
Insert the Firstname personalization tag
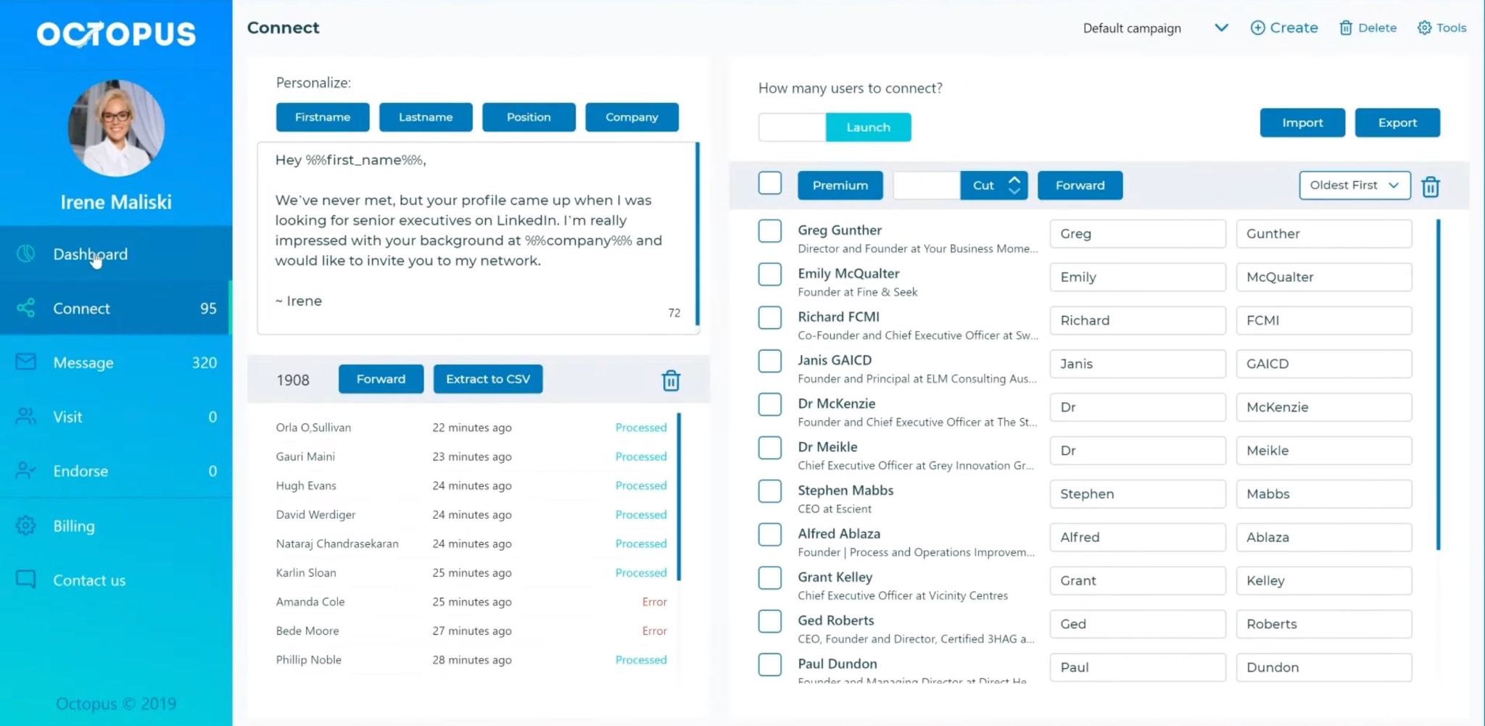coord(323,117)
